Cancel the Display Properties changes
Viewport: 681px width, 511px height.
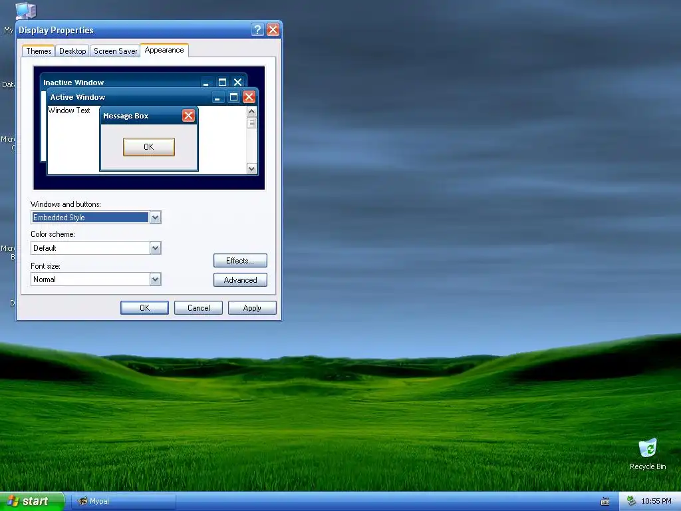click(198, 307)
